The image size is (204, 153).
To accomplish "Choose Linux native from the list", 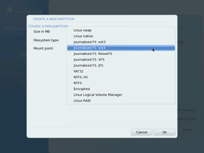I will pyautogui.click(x=121, y=36).
